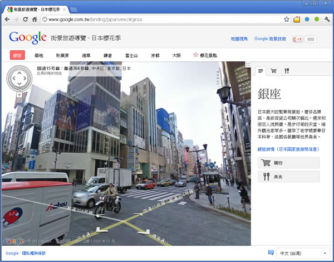Viewport: 334px width, 262px height.
Task: Click the 購物 shopping button
Action: tap(289, 163)
